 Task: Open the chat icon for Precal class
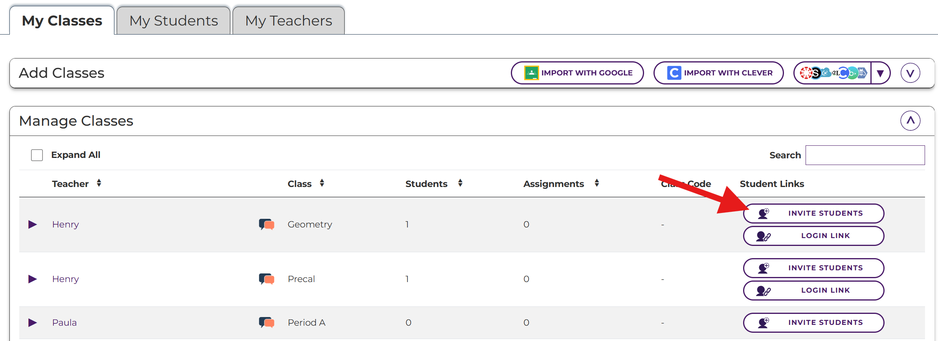[x=266, y=279]
